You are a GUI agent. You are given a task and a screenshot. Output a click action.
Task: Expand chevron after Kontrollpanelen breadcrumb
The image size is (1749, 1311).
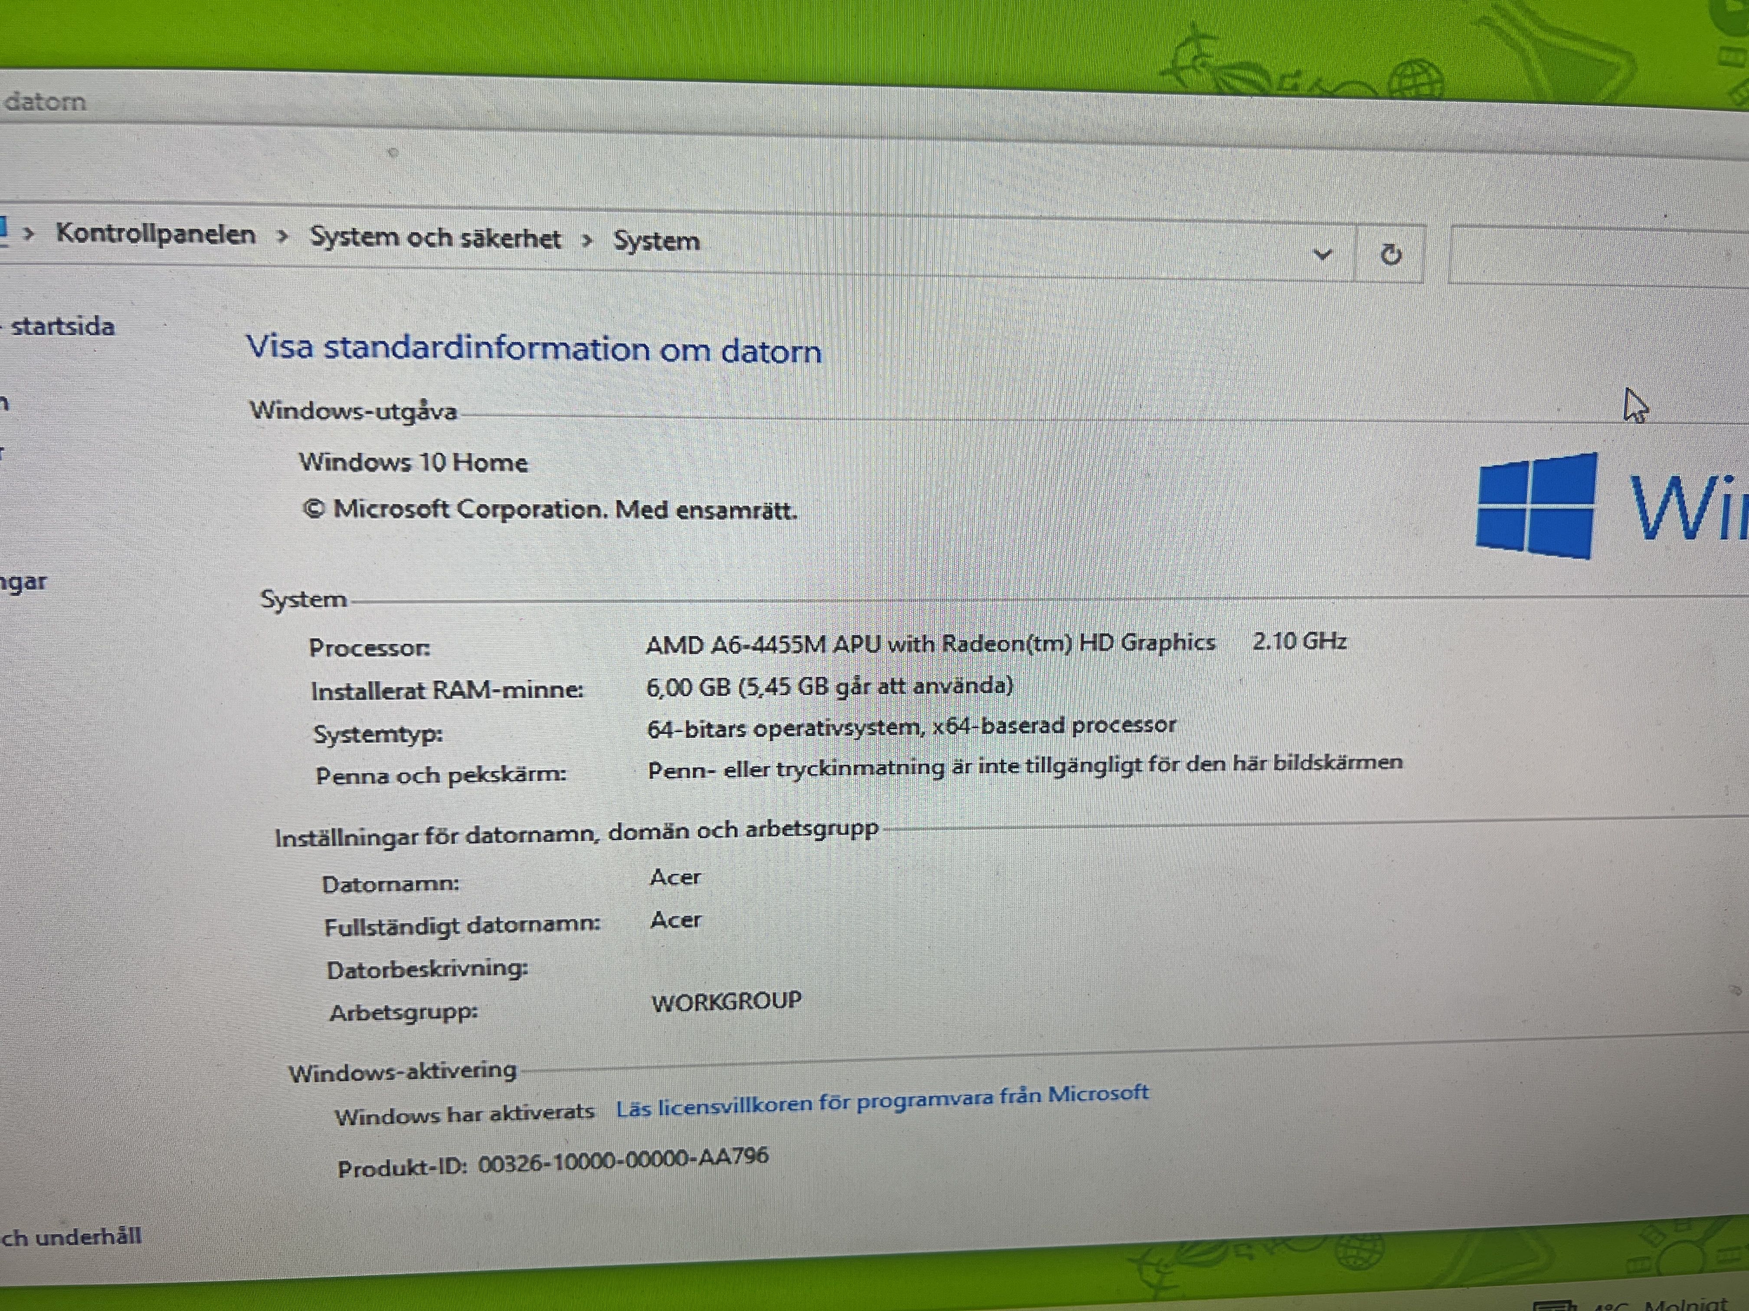point(282,236)
